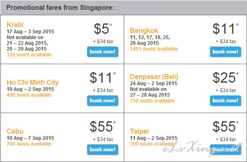The height and width of the screenshot is (162, 247).
Task: Click 1491 seats available under Bangkok
Action: 154,49
